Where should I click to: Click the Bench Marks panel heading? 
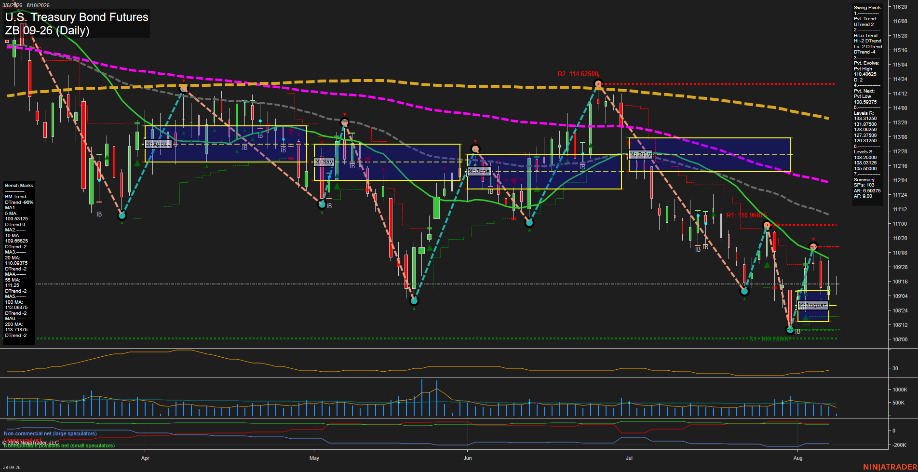click(x=19, y=186)
